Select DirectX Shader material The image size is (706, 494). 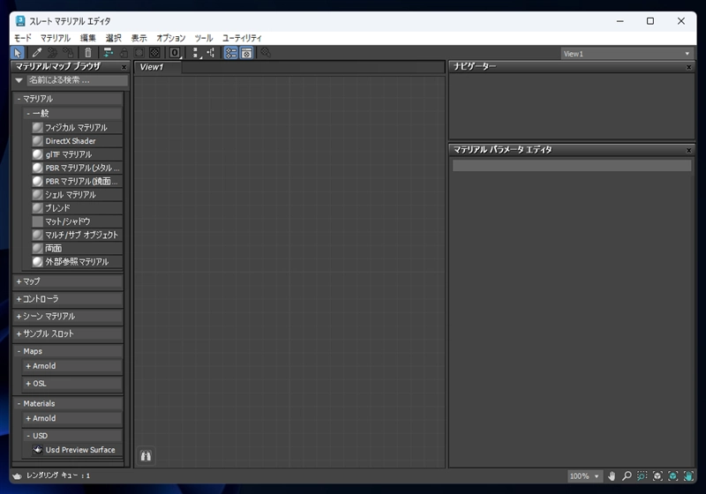click(x=77, y=141)
